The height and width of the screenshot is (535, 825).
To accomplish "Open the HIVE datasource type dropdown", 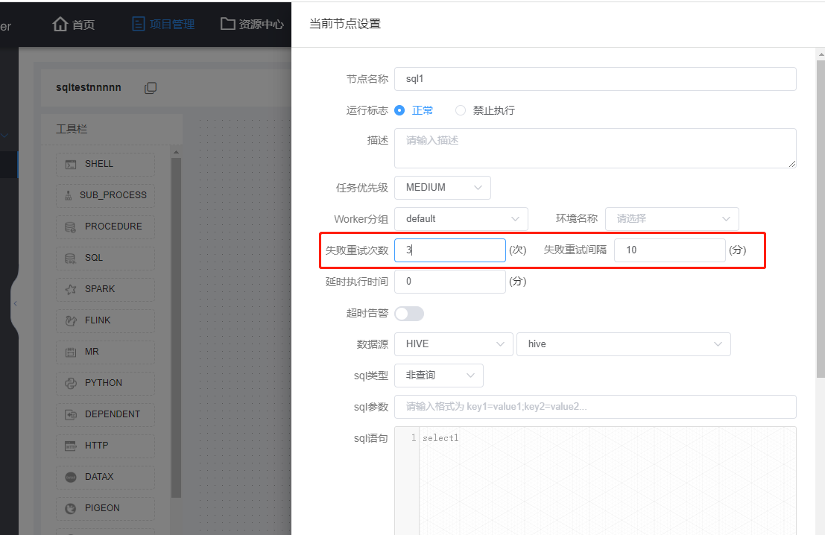I will [454, 344].
